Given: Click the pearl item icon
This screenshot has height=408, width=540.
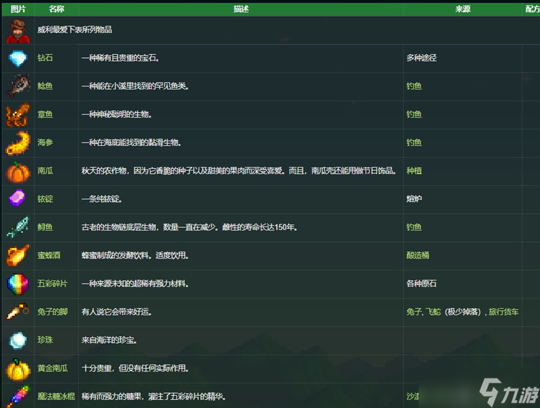Looking at the screenshot, I should [18, 340].
